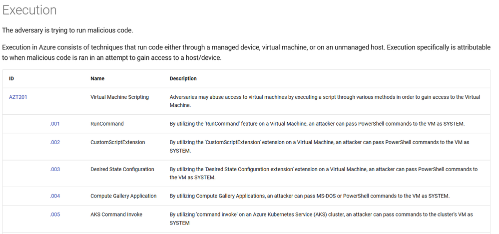Click the Compute Gallery Application name cell
This screenshot has width=499, height=234.
[123, 196]
